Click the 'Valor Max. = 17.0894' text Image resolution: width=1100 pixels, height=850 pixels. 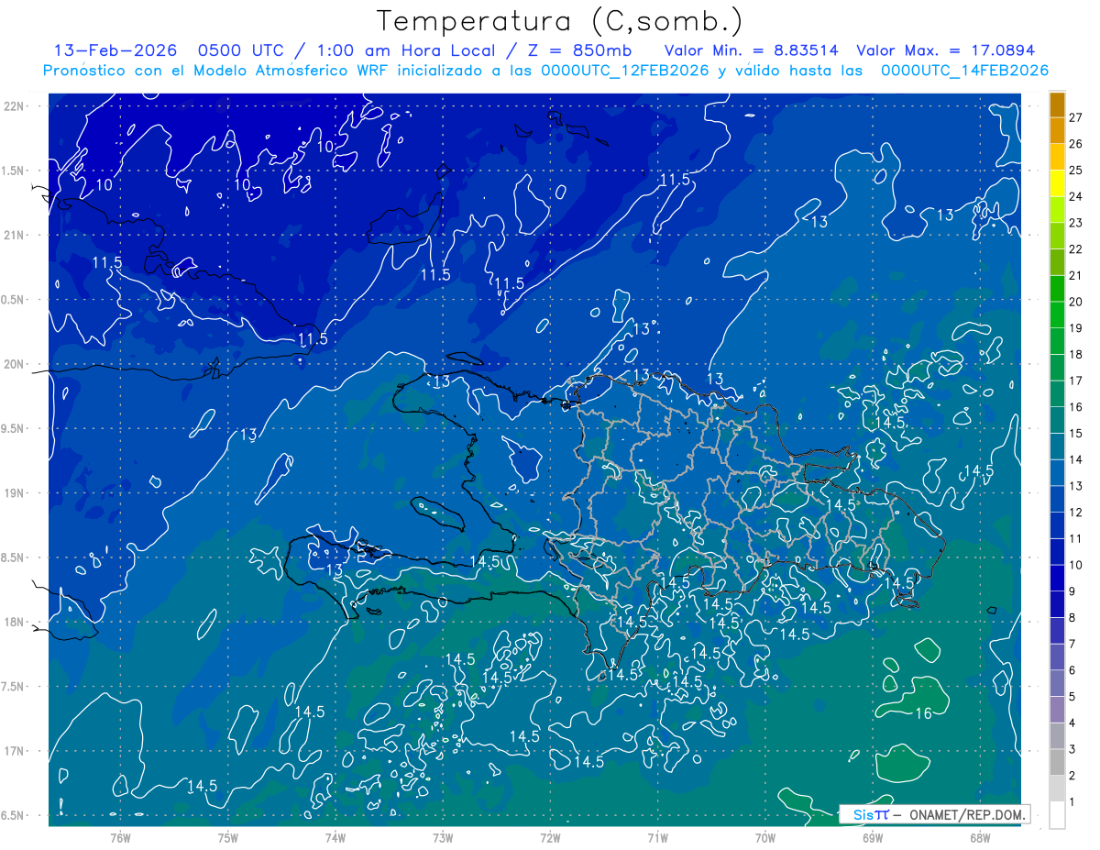click(945, 50)
